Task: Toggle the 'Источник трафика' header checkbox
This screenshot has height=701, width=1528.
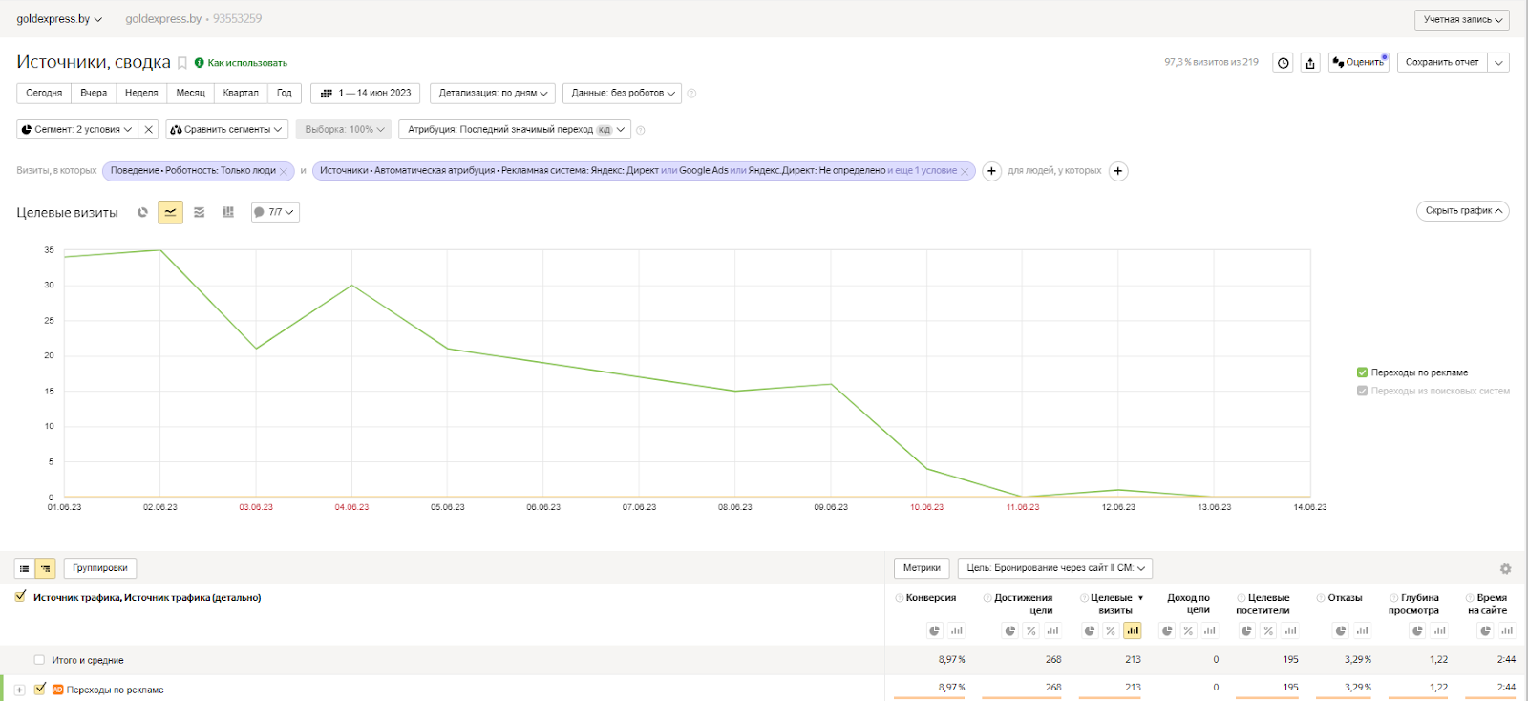Action: pos(21,597)
